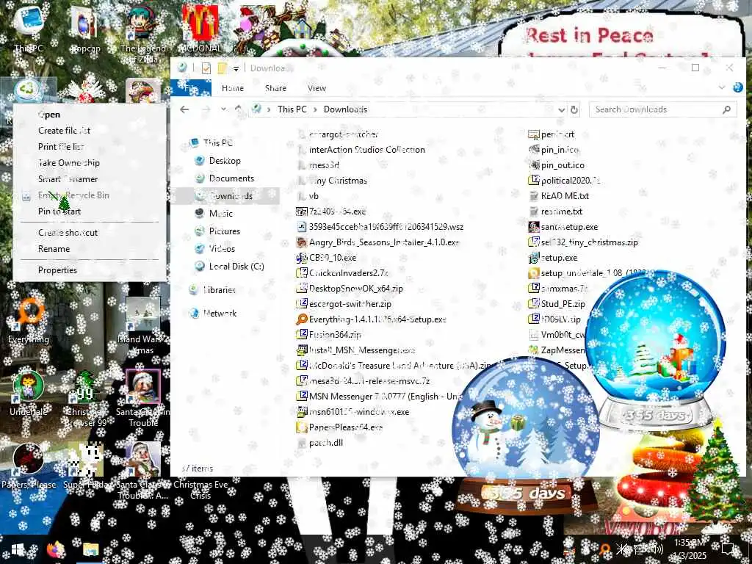Screen dimensions: 752x564
Task: Open Christmas Browser 99 desktop shortcut
Action: (85, 398)
